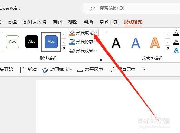Expand the 形状效果 dropdown arrow
The width and height of the screenshot is (180, 133).
pyautogui.click(x=96, y=51)
